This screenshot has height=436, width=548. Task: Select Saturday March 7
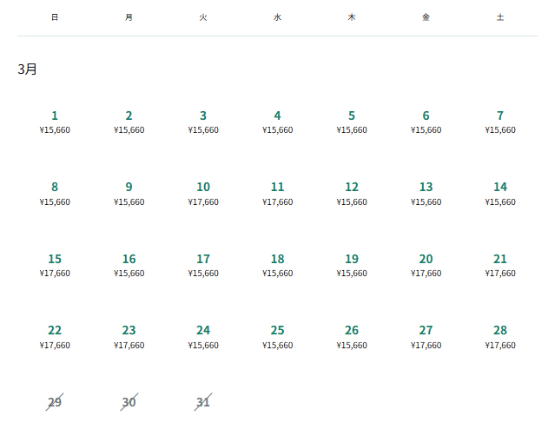(500, 122)
